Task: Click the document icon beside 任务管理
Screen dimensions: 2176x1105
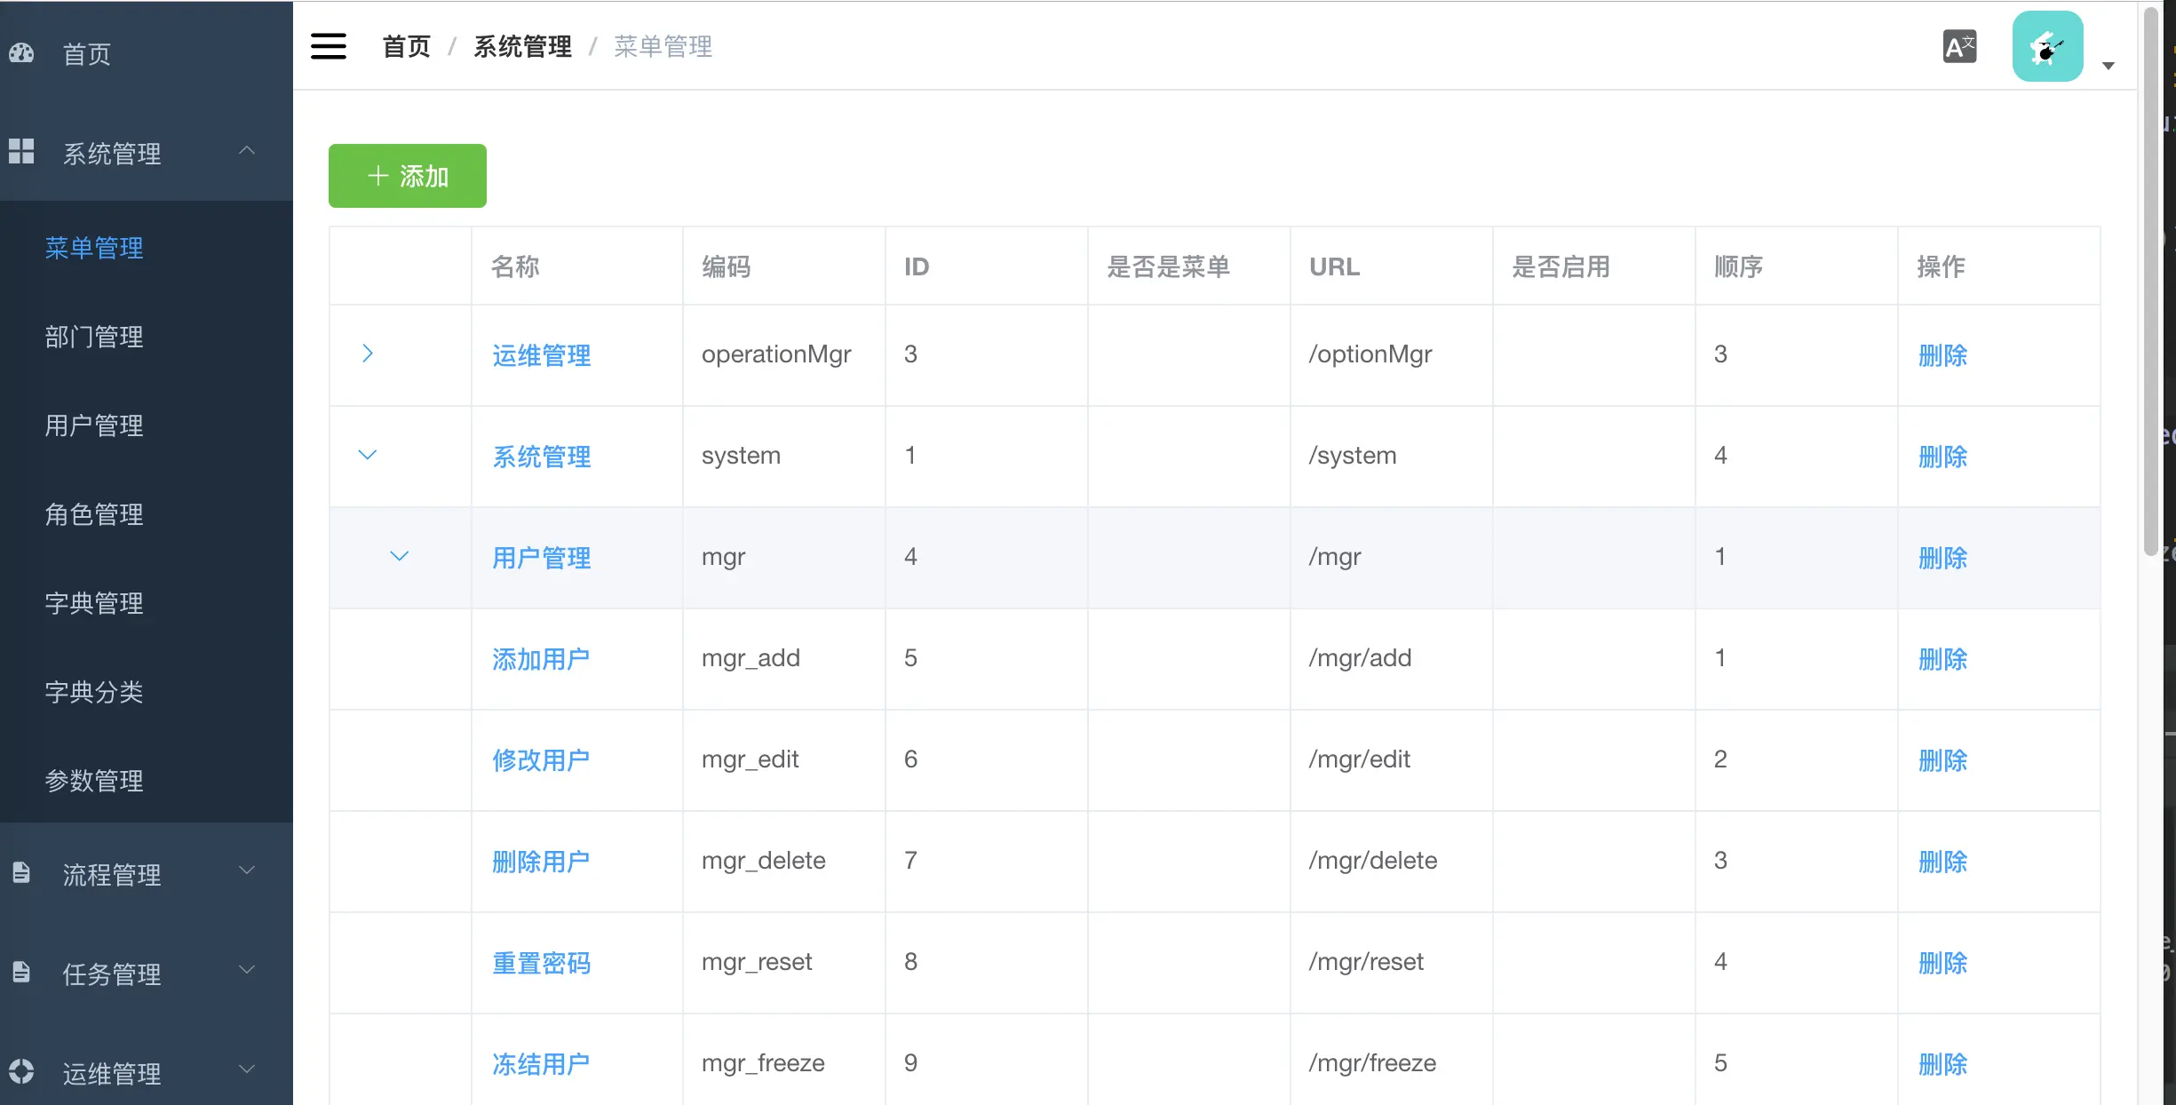Action: point(21,972)
